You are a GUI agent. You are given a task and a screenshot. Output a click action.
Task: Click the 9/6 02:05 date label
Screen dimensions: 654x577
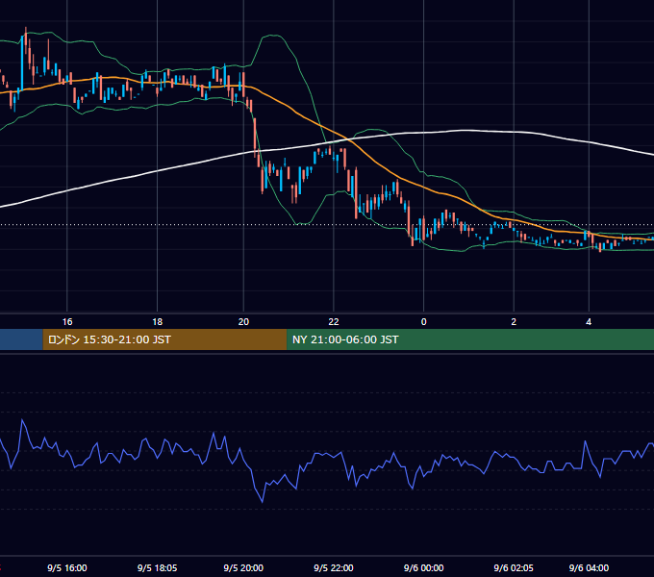(514, 567)
